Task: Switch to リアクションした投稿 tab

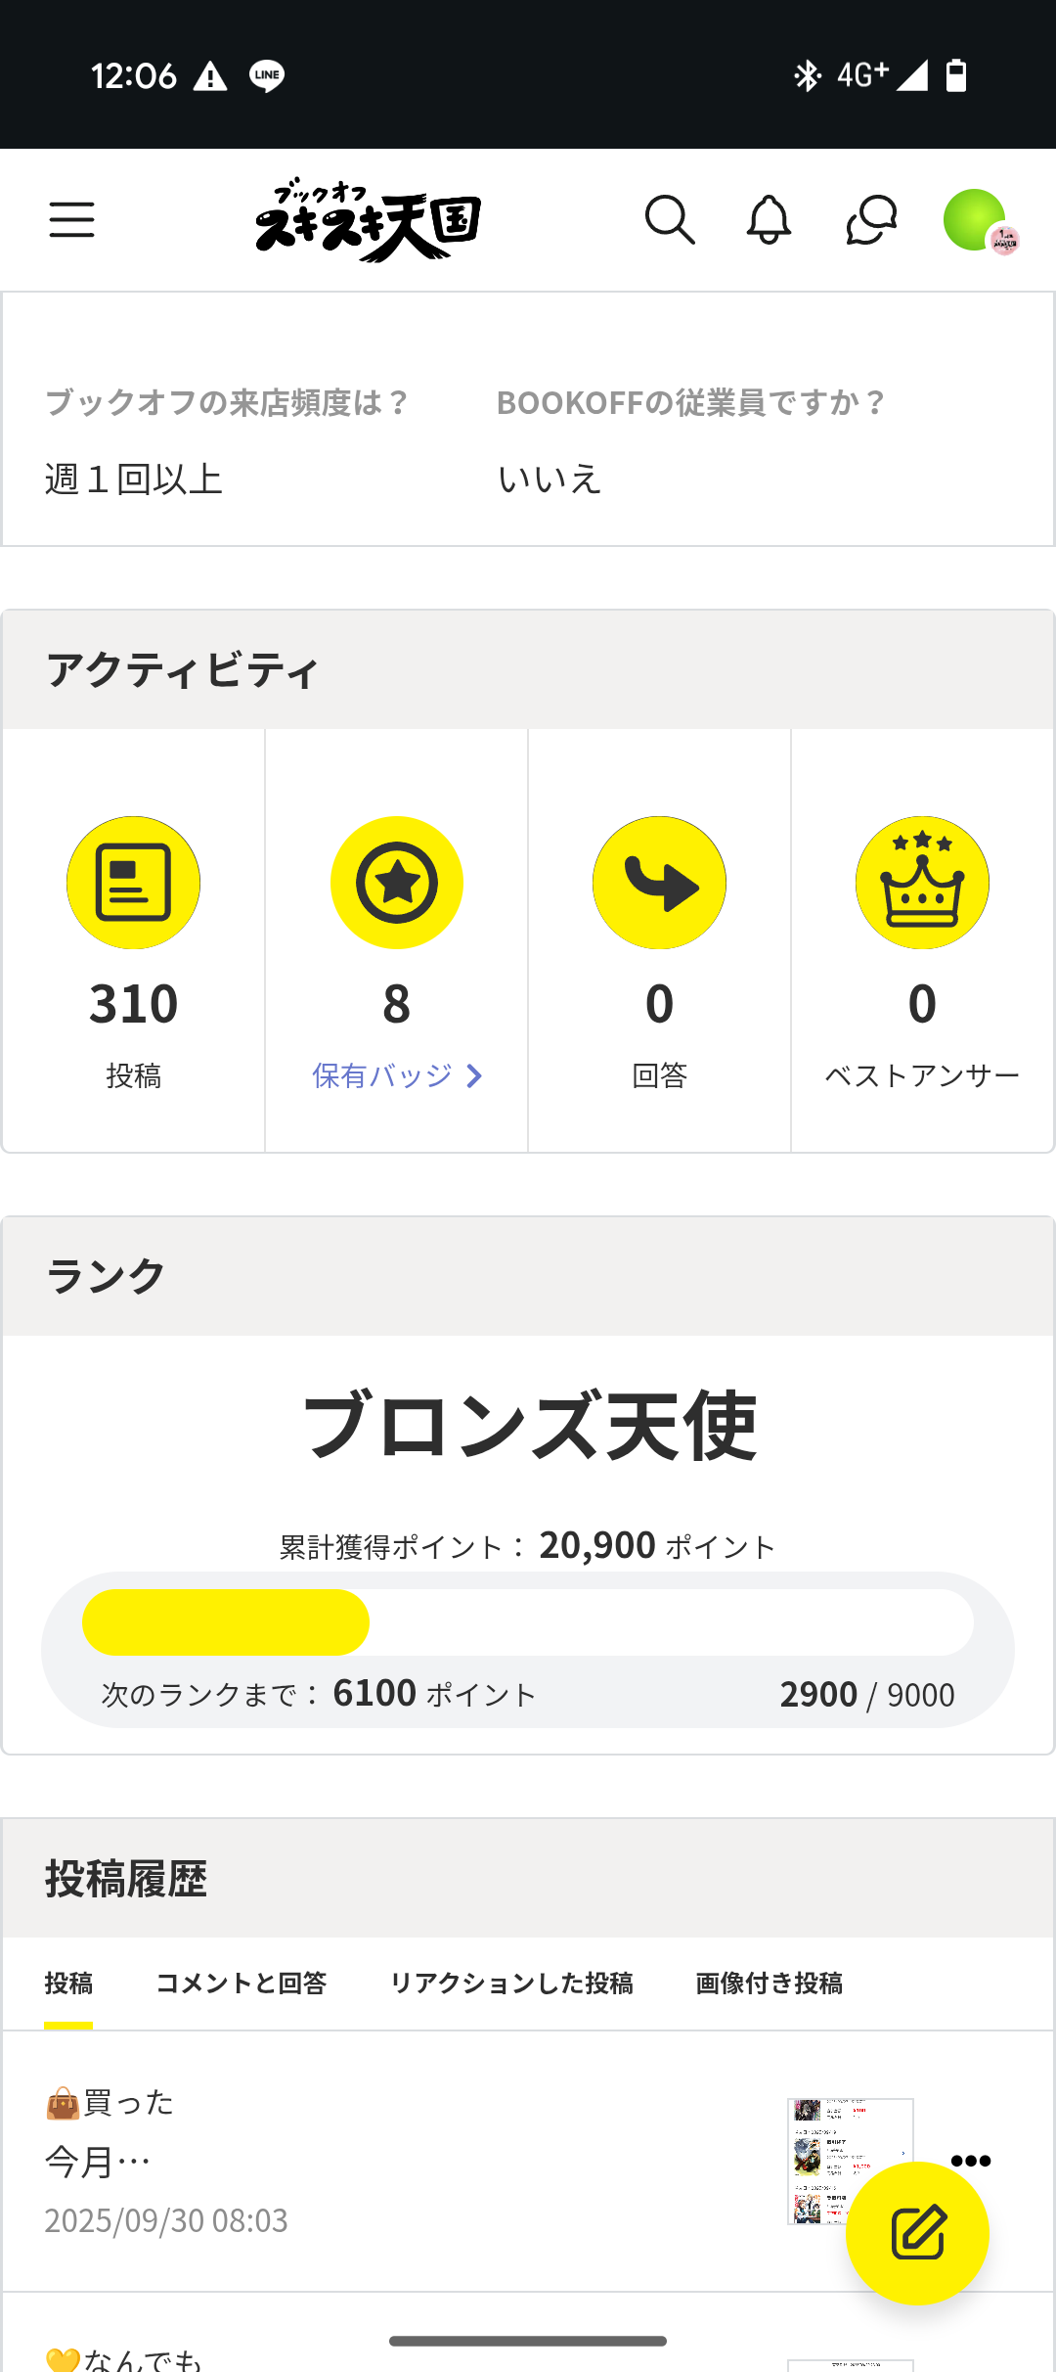Action: click(511, 1984)
